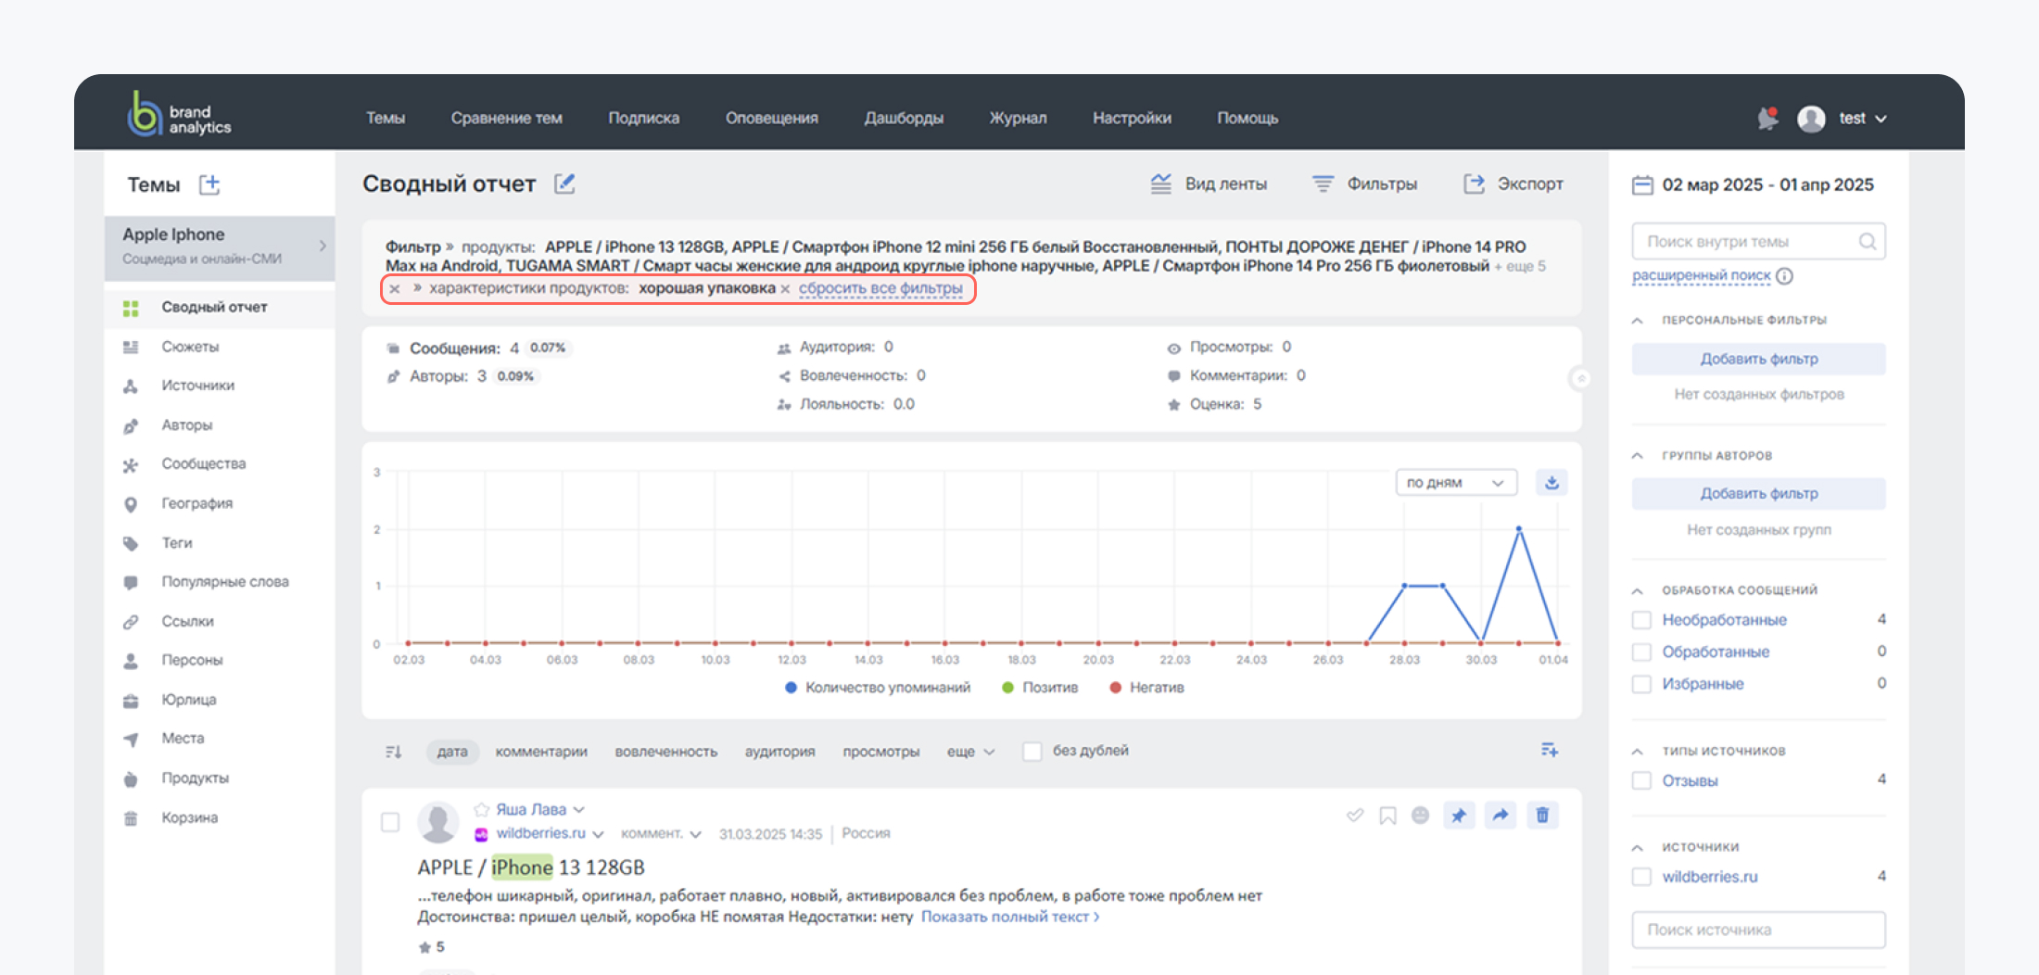The height and width of the screenshot is (975, 2039).
Task: Collapse Группы авторов section
Action: [x=1638, y=456]
